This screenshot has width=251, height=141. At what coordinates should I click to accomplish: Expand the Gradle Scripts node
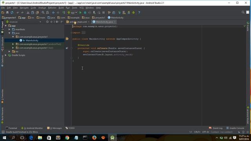tap(6, 55)
